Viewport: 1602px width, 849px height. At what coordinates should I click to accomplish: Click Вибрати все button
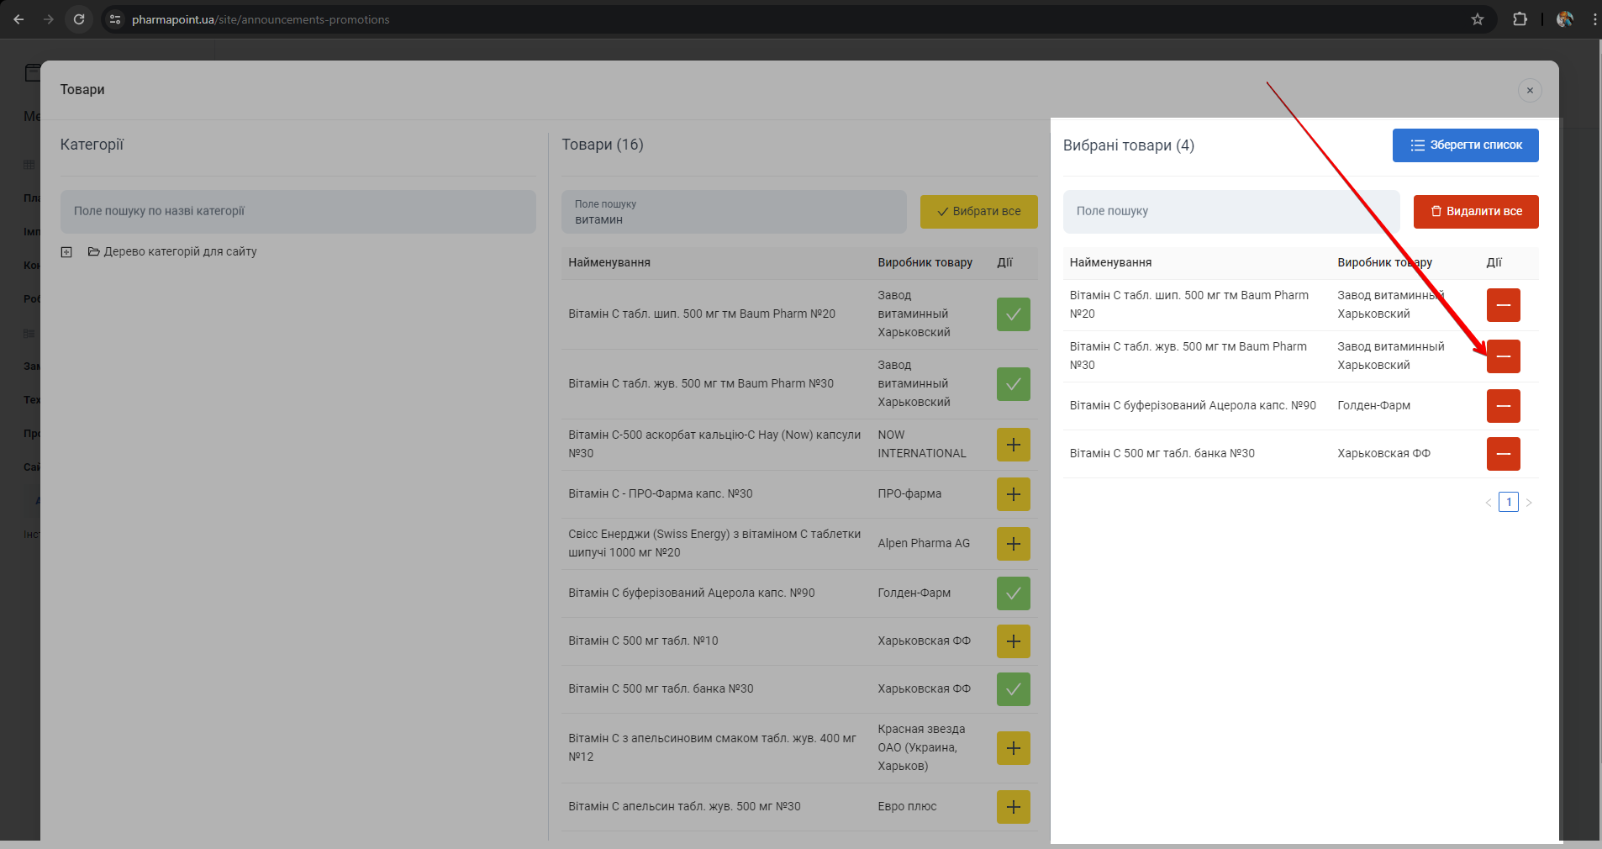tap(978, 212)
